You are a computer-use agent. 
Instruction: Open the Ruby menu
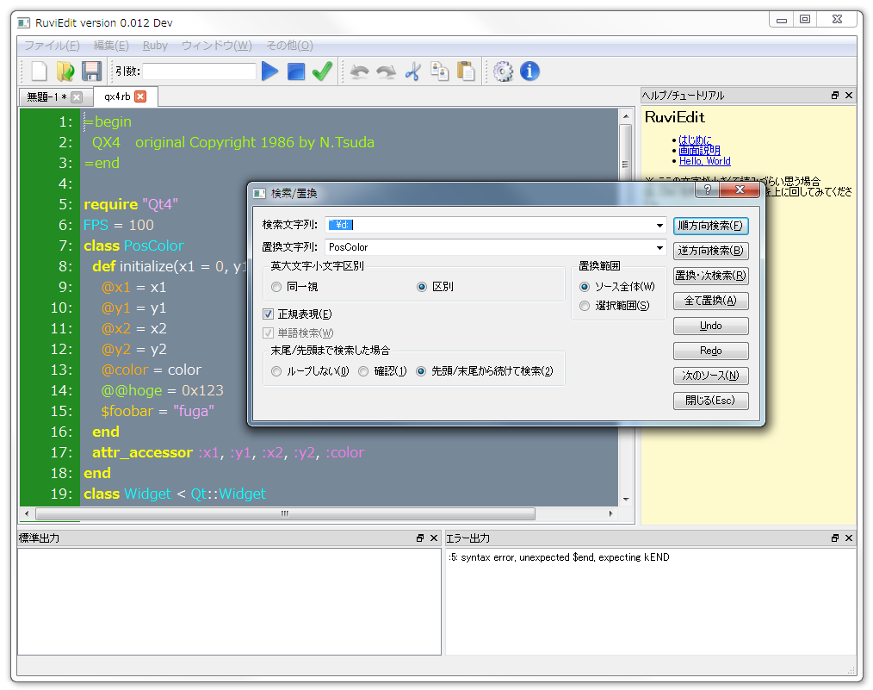pos(155,45)
